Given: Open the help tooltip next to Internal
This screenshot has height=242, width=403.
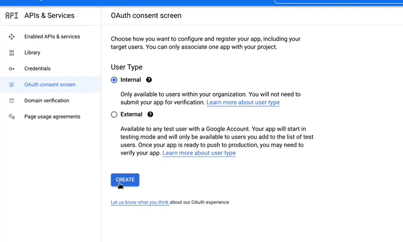Looking at the screenshot, I should tap(149, 80).
